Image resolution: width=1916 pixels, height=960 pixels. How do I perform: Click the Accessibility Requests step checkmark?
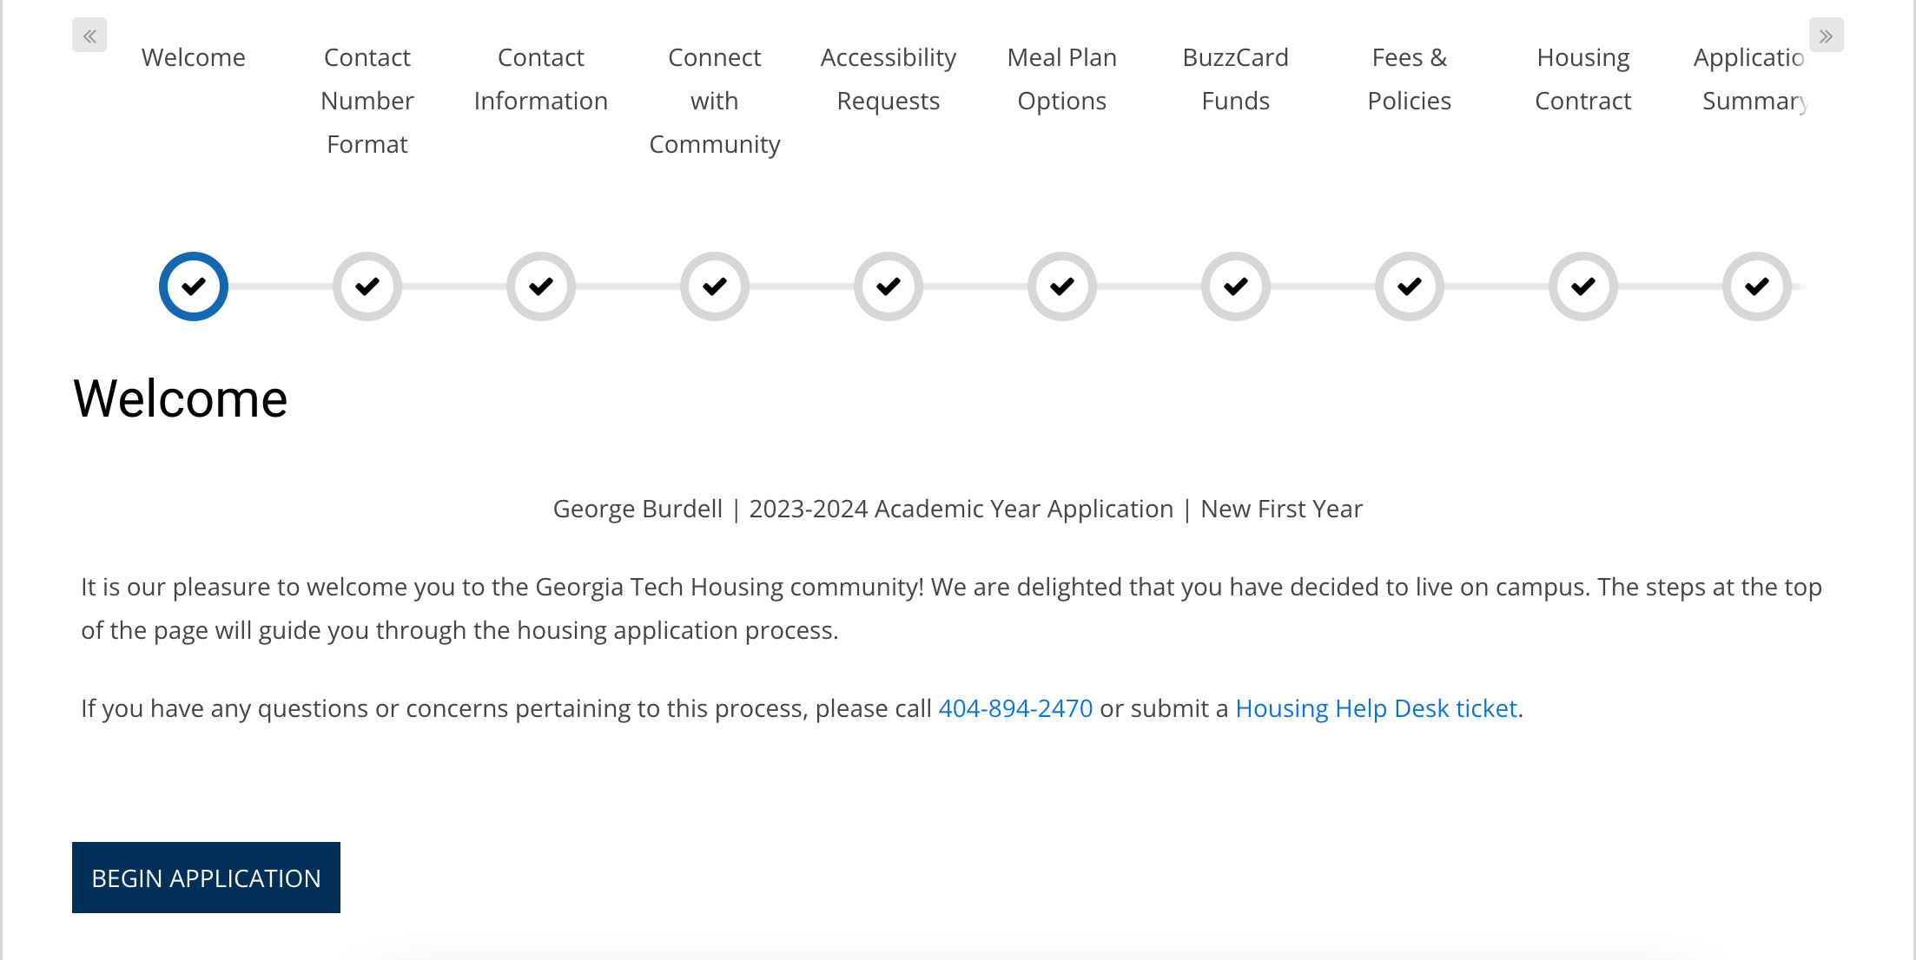tap(889, 286)
